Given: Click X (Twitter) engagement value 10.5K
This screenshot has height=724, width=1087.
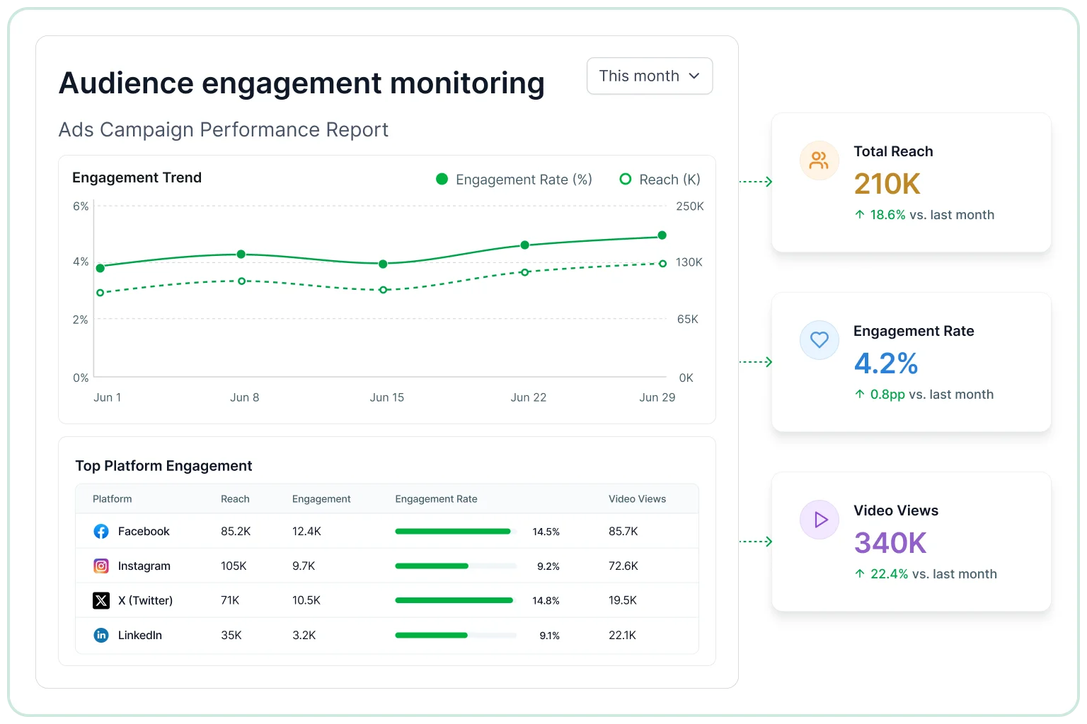Looking at the screenshot, I should pos(306,600).
